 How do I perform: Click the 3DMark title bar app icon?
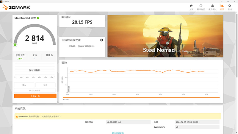(x=1, y=1)
